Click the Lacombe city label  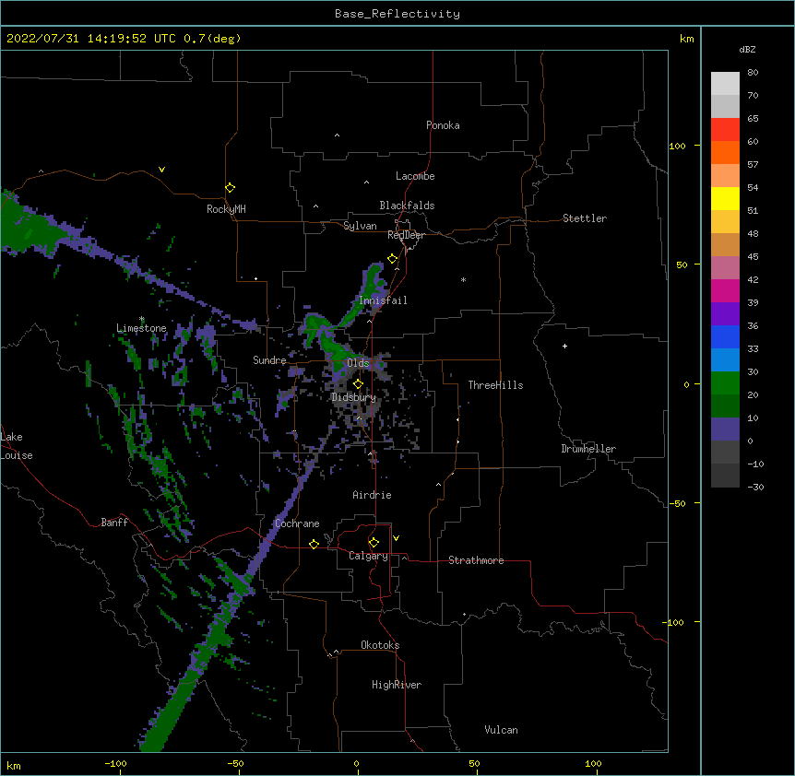(415, 176)
